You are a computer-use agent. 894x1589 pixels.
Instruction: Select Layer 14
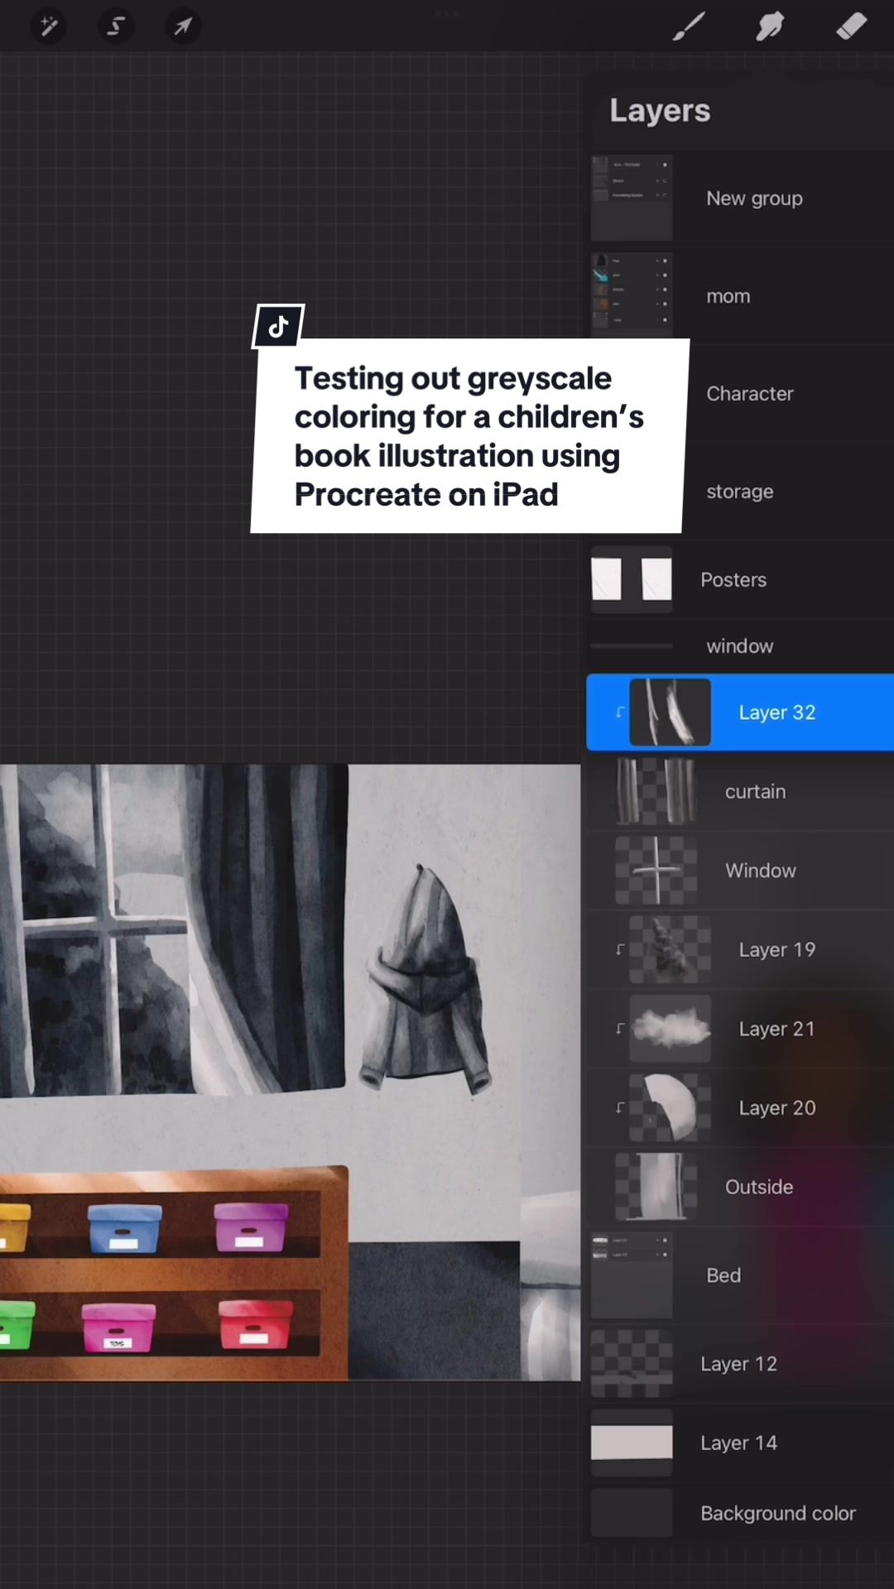coord(740,1443)
